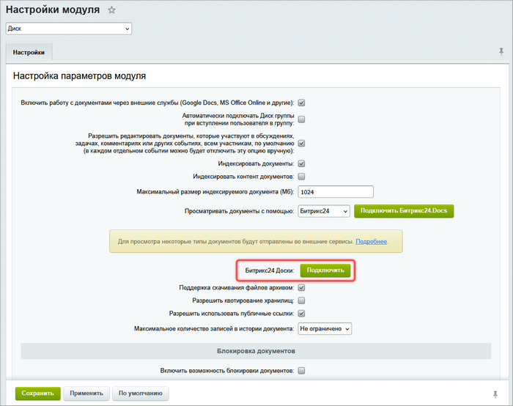Image resolution: width=513 pixels, height=406 pixels.
Task: Click Подключить button for Битрикс24 Доски
Action: (325, 270)
